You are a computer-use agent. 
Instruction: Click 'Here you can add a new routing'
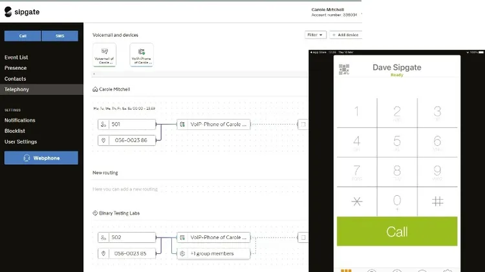click(125, 189)
